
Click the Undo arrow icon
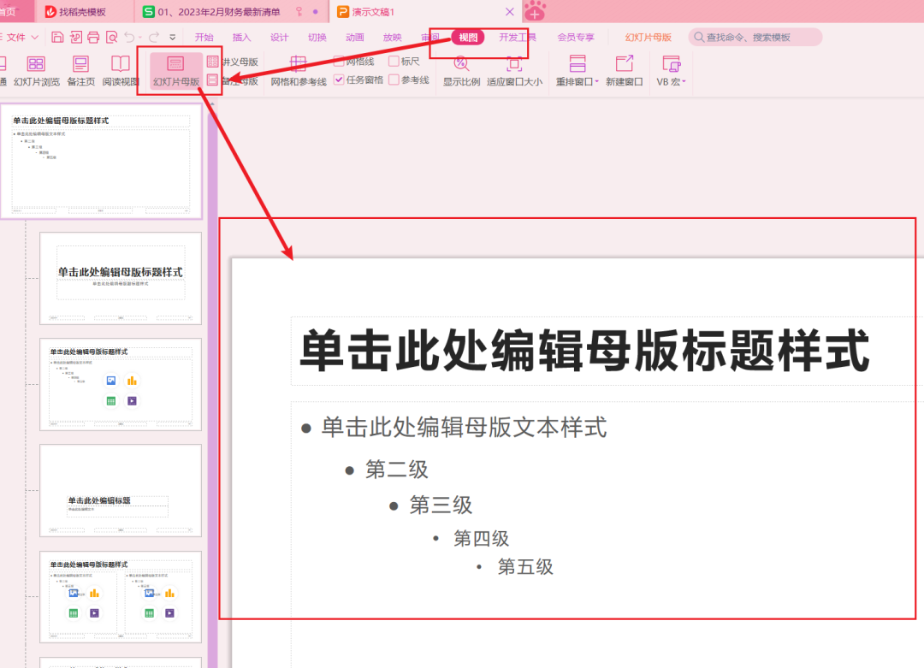click(x=130, y=37)
